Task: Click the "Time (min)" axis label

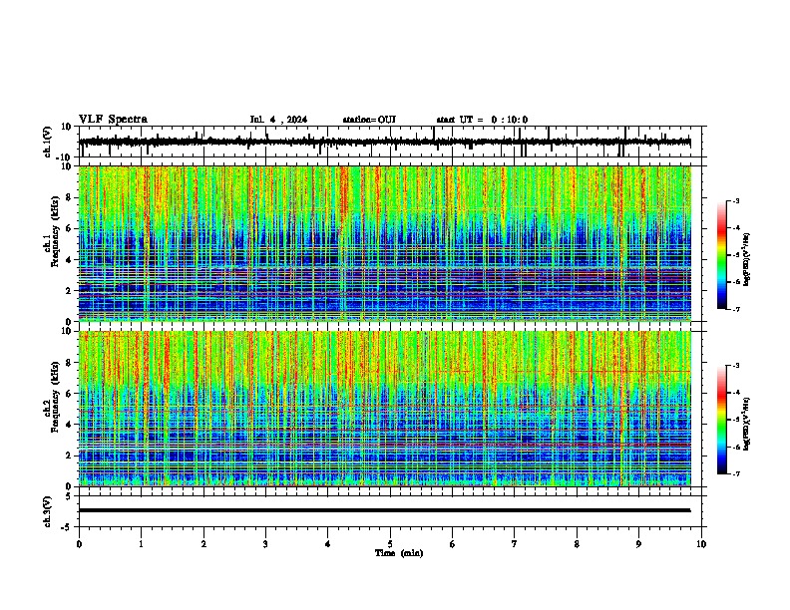Action: coord(399,553)
